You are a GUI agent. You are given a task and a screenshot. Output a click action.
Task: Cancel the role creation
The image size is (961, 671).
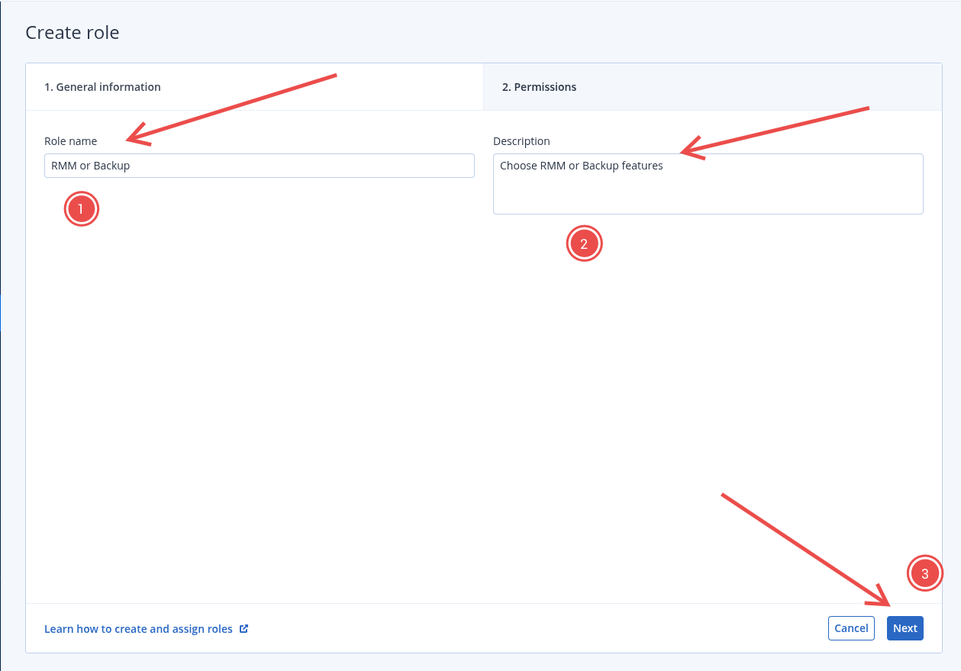coord(851,628)
